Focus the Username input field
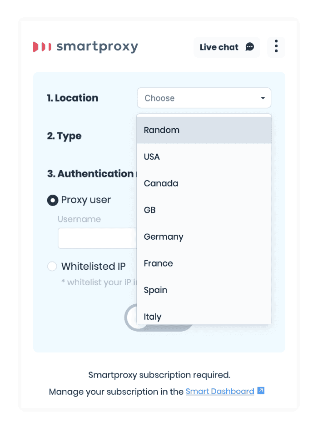 coord(97,238)
